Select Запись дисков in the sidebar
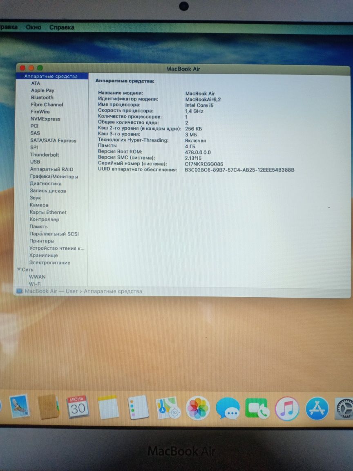 [48, 191]
